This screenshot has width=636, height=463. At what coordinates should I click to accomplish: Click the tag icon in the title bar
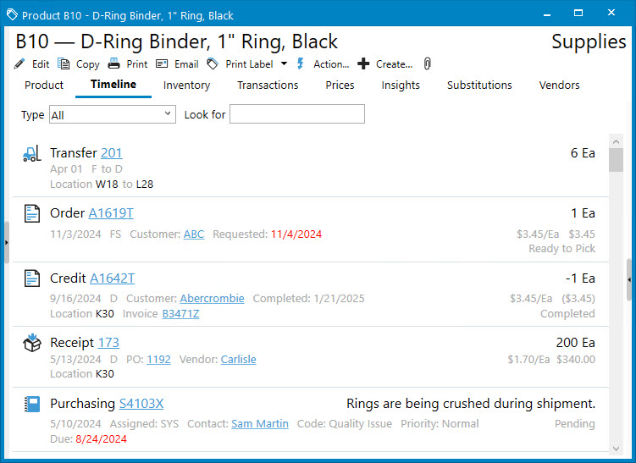click(12, 15)
